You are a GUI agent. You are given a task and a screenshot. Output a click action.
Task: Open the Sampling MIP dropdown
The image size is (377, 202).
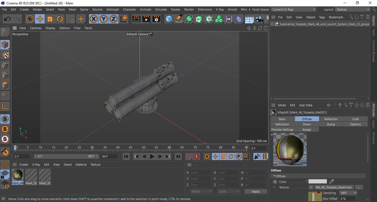348,193
